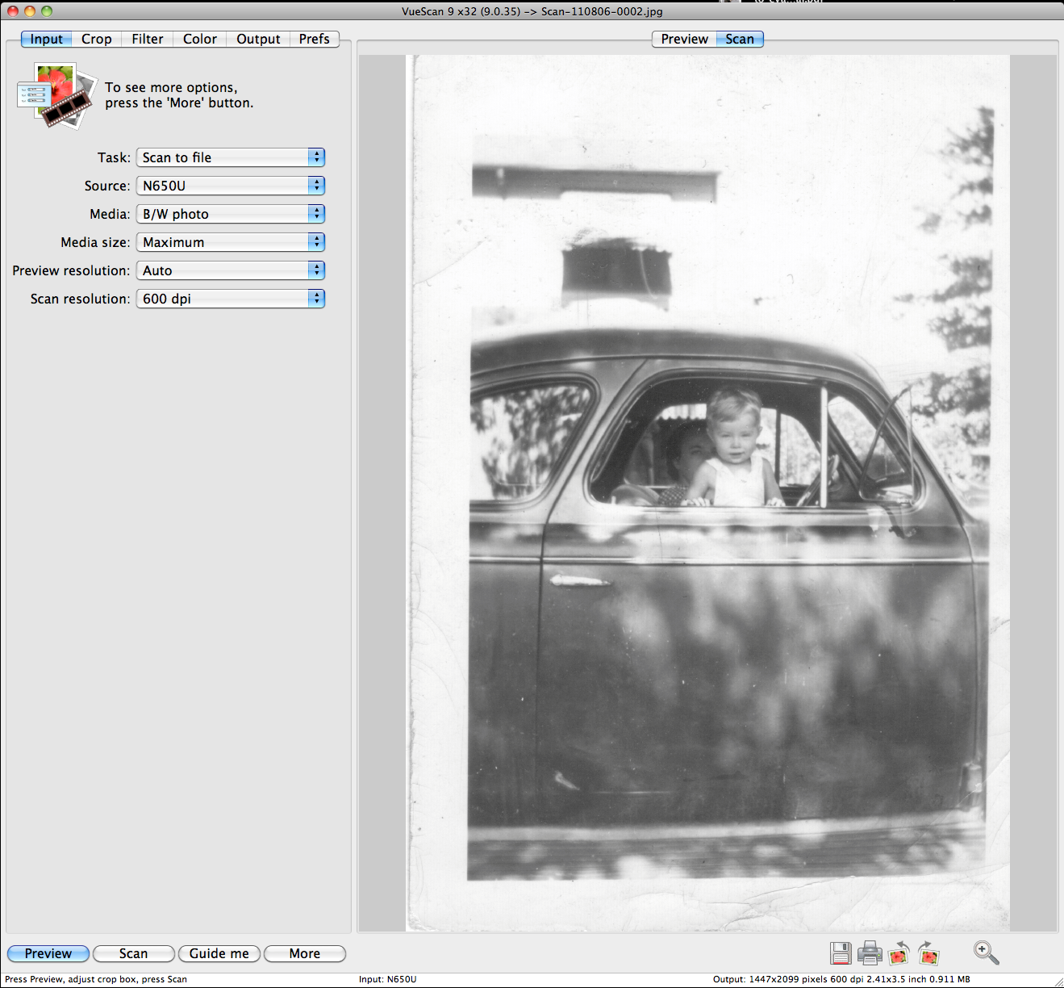Click the Output size status bar text

pos(841,979)
